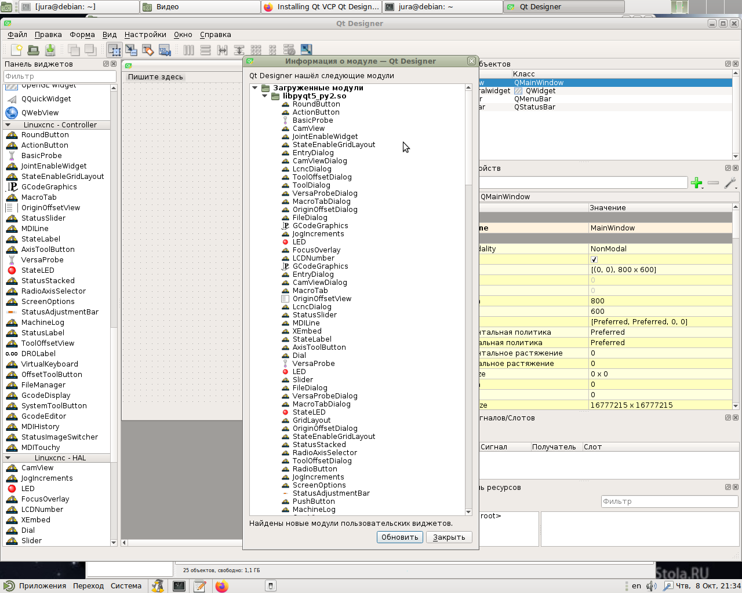Image resolution: width=742 pixels, height=593 pixels.
Task: Click the clock in the system tray
Action: pos(708,586)
